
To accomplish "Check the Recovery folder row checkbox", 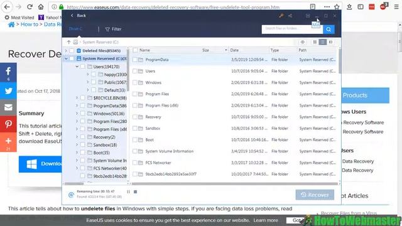I will (135, 117).
